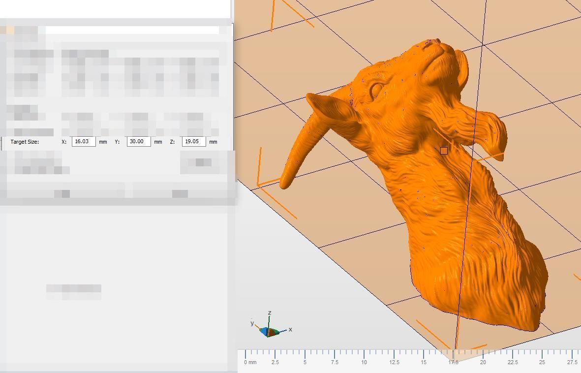Click the Target Size Y field showing 30.00
The width and height of the screenshot is (581, 373).
coord(139,142)
